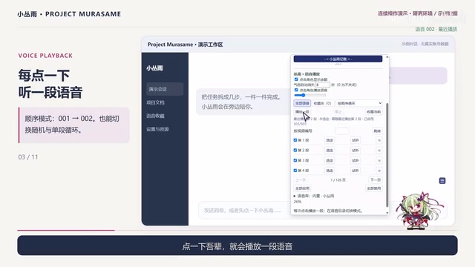Click the 上一页 previous page button
The width and height of the screenshot is (475, 267).
(301, 179)
